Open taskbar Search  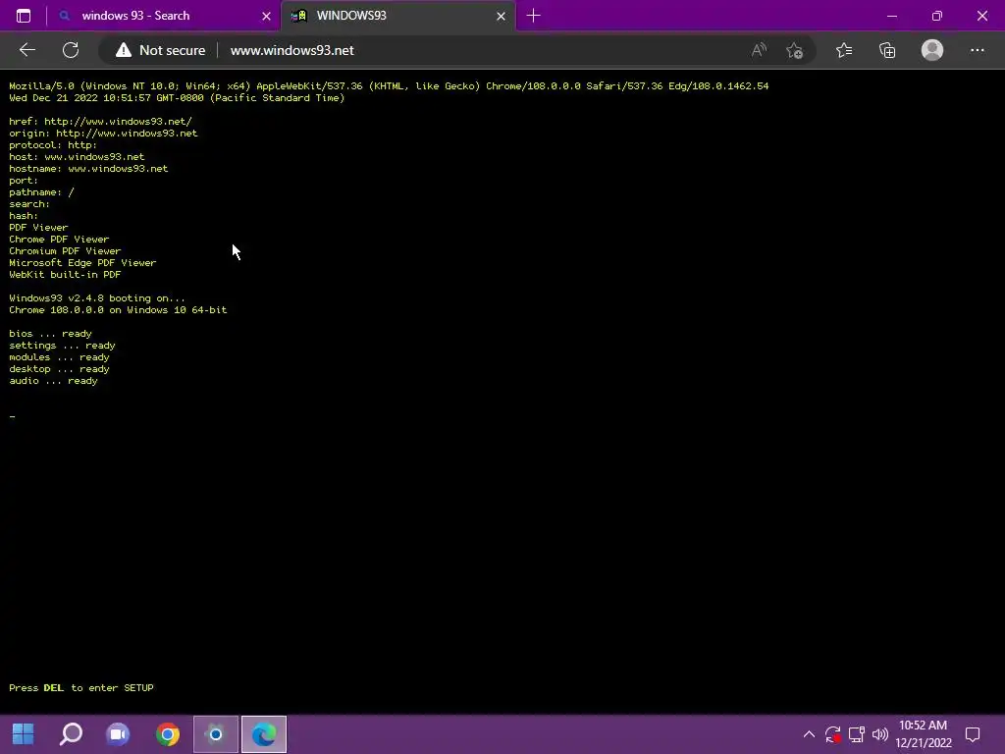click(x=71, y=734)
